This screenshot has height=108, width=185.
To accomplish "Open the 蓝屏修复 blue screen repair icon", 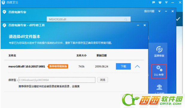I will click(159, 51).
